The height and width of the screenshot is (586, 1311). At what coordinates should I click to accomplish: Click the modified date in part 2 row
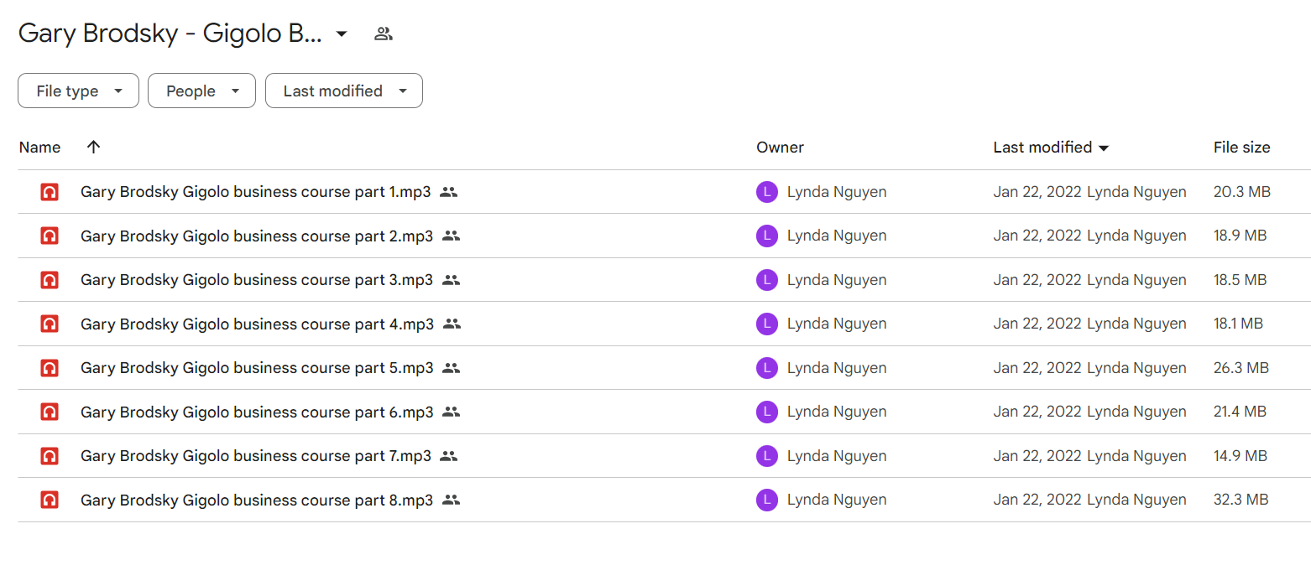click(x=1037, y=236)
